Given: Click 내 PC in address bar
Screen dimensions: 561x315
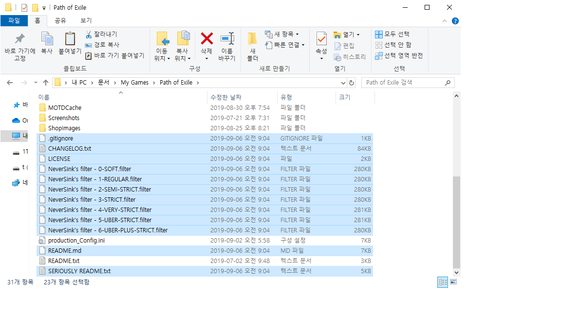Looking at the screenshot, I should click(79, 83).
